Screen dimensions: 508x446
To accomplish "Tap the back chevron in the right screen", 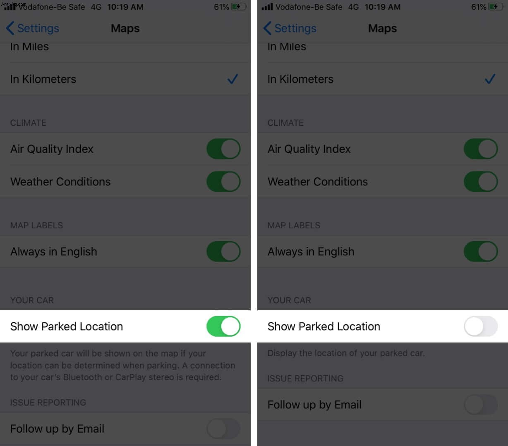I will tap(268, 28).
